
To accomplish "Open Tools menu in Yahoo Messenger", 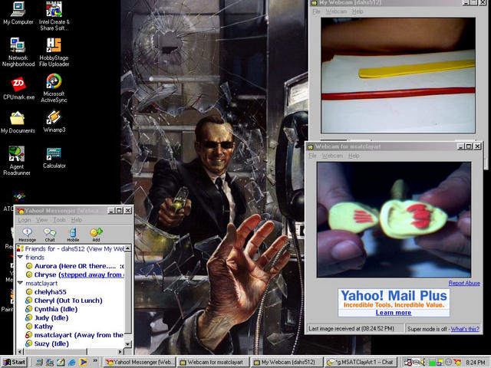I will point(60,220).
